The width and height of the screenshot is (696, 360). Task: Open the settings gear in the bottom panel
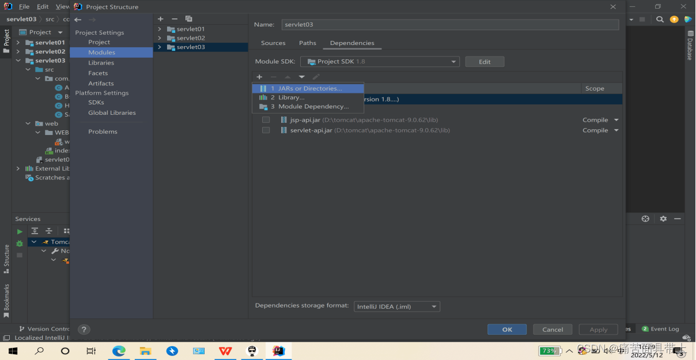pyautogui.click(x=663, y=219)
